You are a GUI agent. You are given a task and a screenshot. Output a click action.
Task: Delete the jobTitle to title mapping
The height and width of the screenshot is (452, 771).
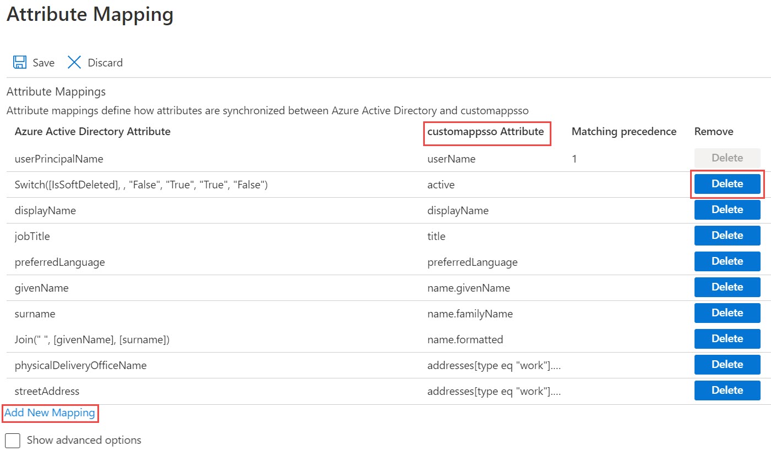tap(727, 236)
